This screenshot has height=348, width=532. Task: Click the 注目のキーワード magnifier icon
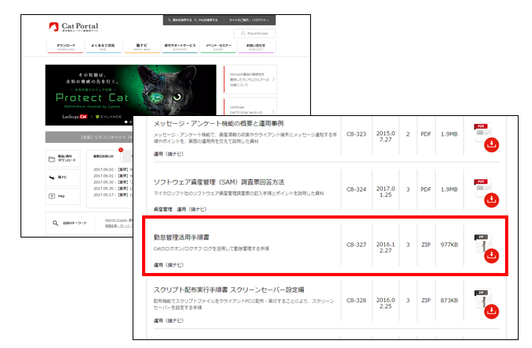click(55, 223)
